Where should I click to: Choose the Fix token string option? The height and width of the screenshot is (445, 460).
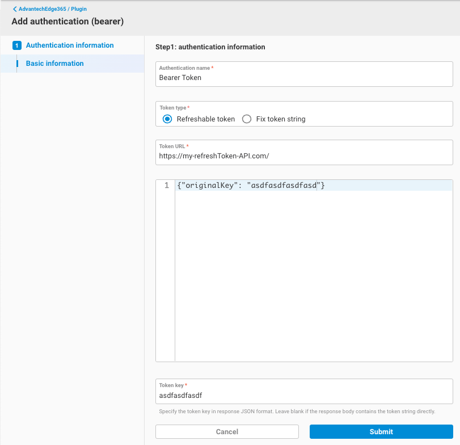click(x=247, y=119)
